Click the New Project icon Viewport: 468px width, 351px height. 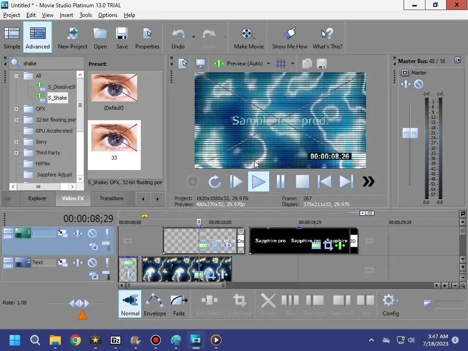[73, 37]
